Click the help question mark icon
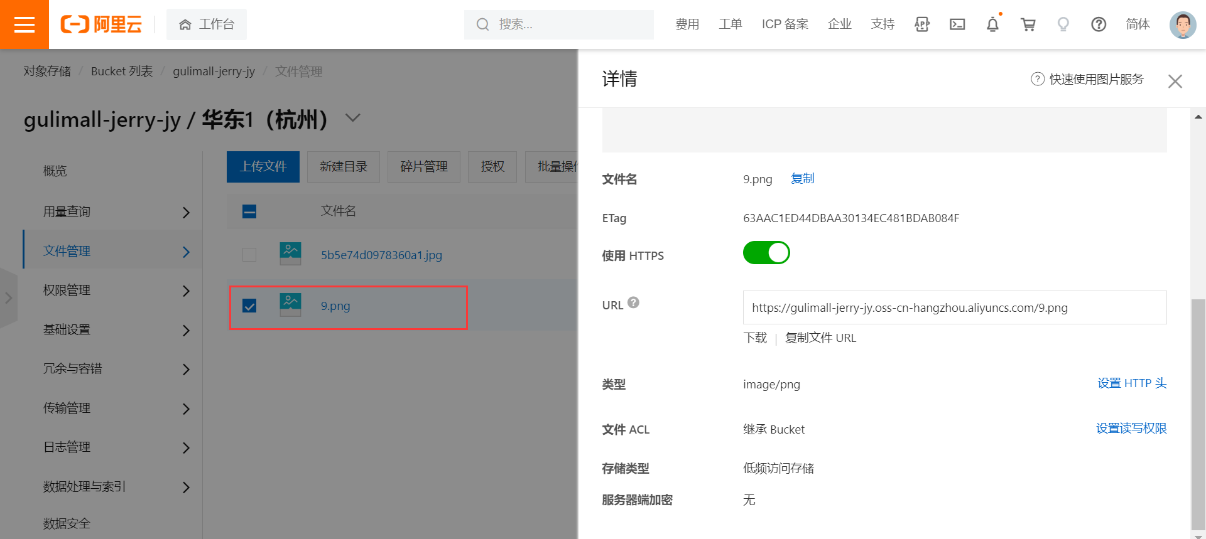 [1099, 24]
